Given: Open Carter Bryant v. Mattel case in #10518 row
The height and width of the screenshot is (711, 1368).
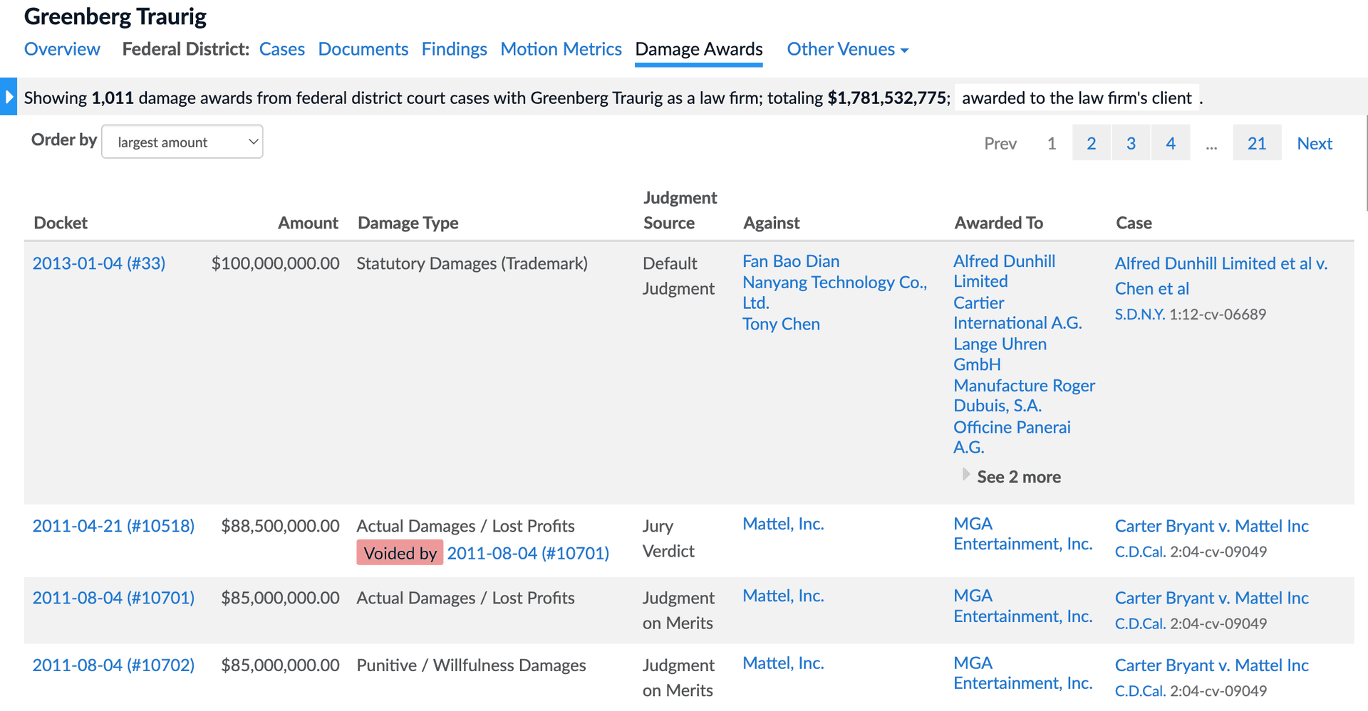Looking at the screenshot, I should [1211, 526].
